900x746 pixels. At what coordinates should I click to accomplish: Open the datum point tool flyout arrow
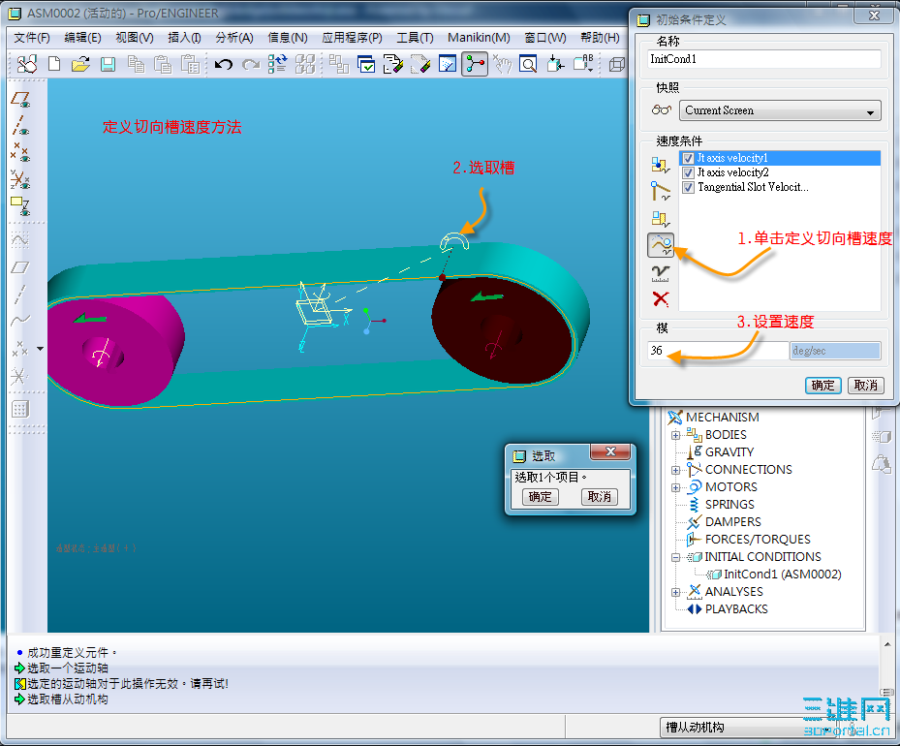coord(40,349)
